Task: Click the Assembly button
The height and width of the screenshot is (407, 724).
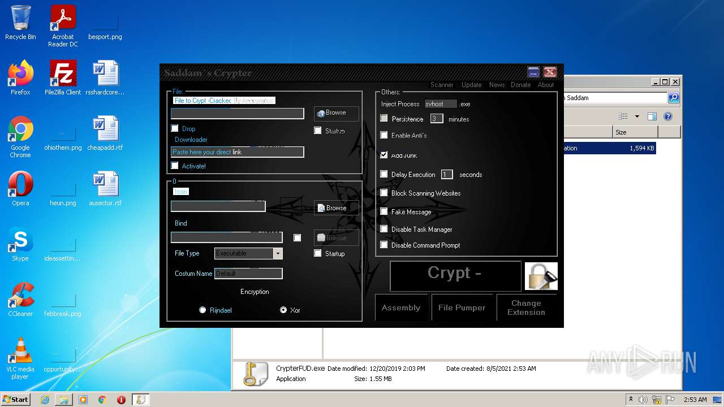Action: pyautogui.click(x=401, y=308)
